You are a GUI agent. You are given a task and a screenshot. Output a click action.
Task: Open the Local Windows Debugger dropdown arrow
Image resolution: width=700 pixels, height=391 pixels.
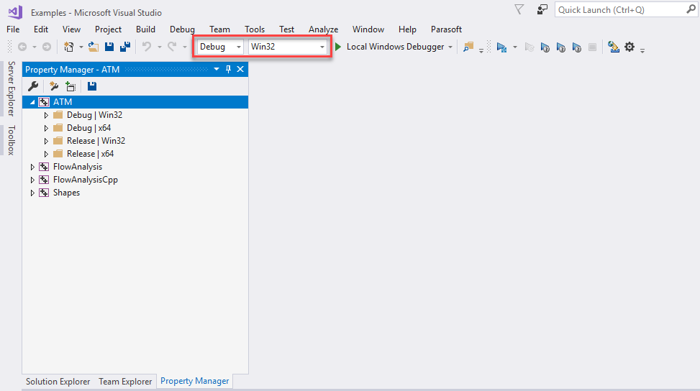pos(450,47)
